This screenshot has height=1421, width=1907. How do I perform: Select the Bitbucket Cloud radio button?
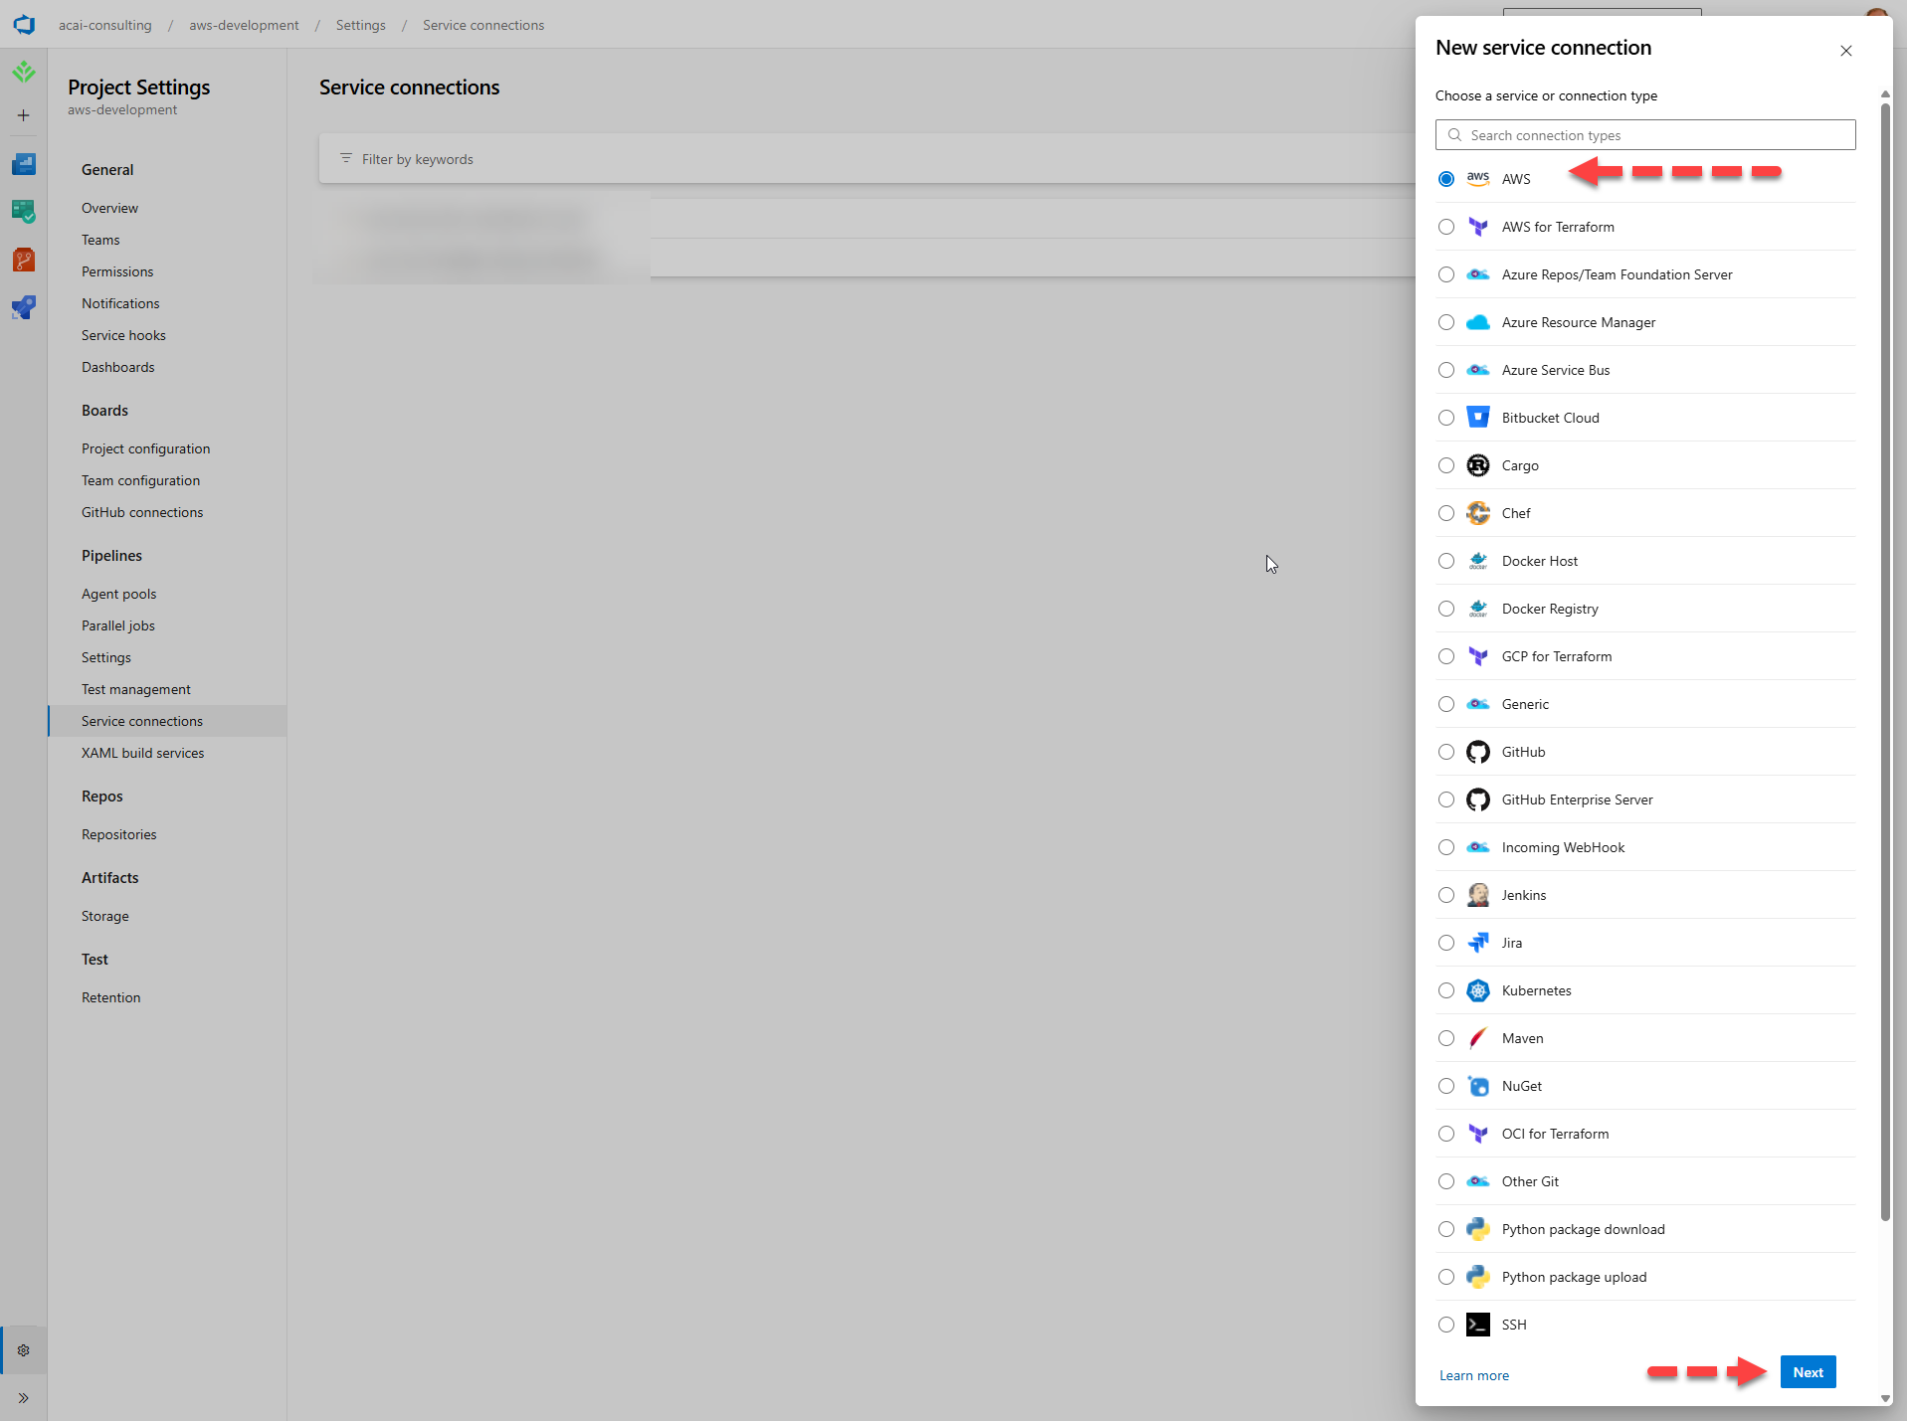coord(1446,418)
